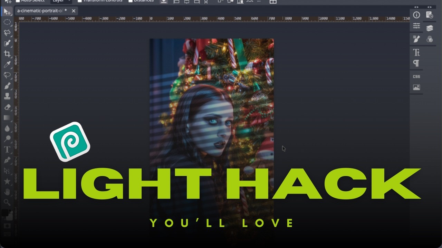Select the Brush tool in left toolbar

[x=7, y=86]
